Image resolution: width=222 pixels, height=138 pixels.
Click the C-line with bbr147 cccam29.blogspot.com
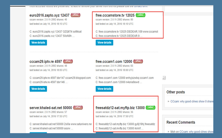(60, 78)
